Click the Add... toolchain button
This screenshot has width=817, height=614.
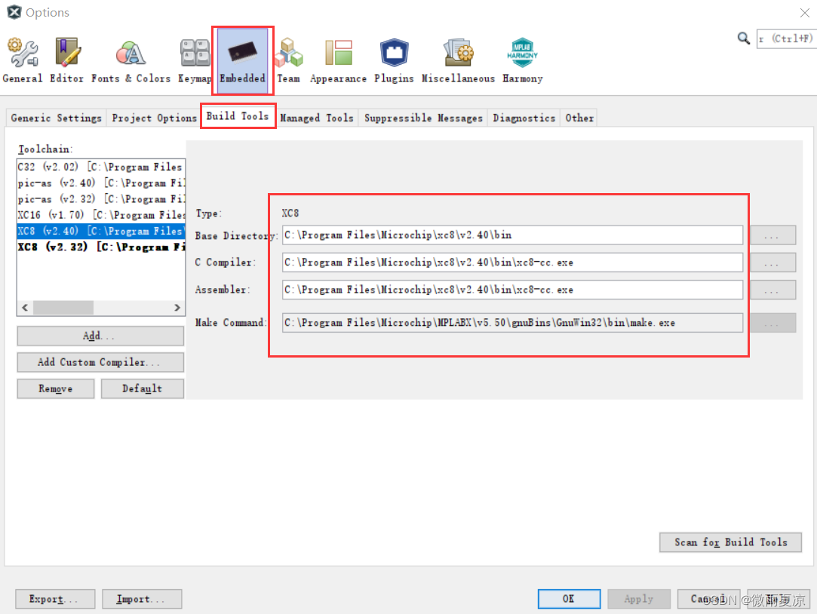pyautogui.click(x=100, y=336)
